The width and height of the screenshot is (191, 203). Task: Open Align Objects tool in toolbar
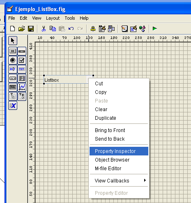click(x=93, y=29)
